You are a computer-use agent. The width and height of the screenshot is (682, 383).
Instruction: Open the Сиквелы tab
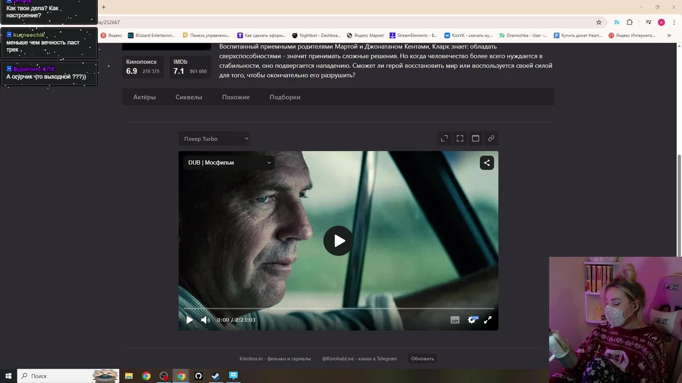pos(189,97)
